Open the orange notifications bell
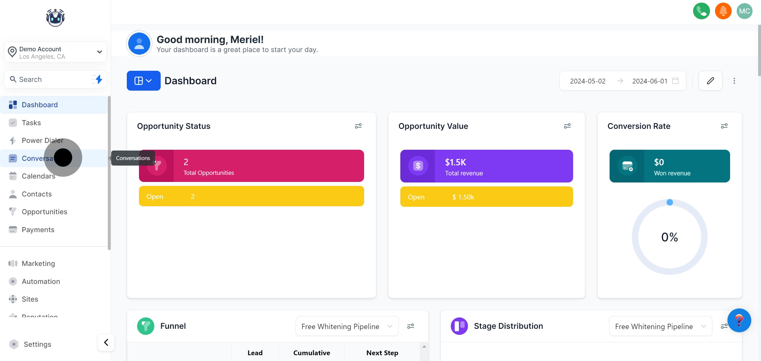This screenshot has height=361, width=761. pyautogui.click(x=723, y=11)
